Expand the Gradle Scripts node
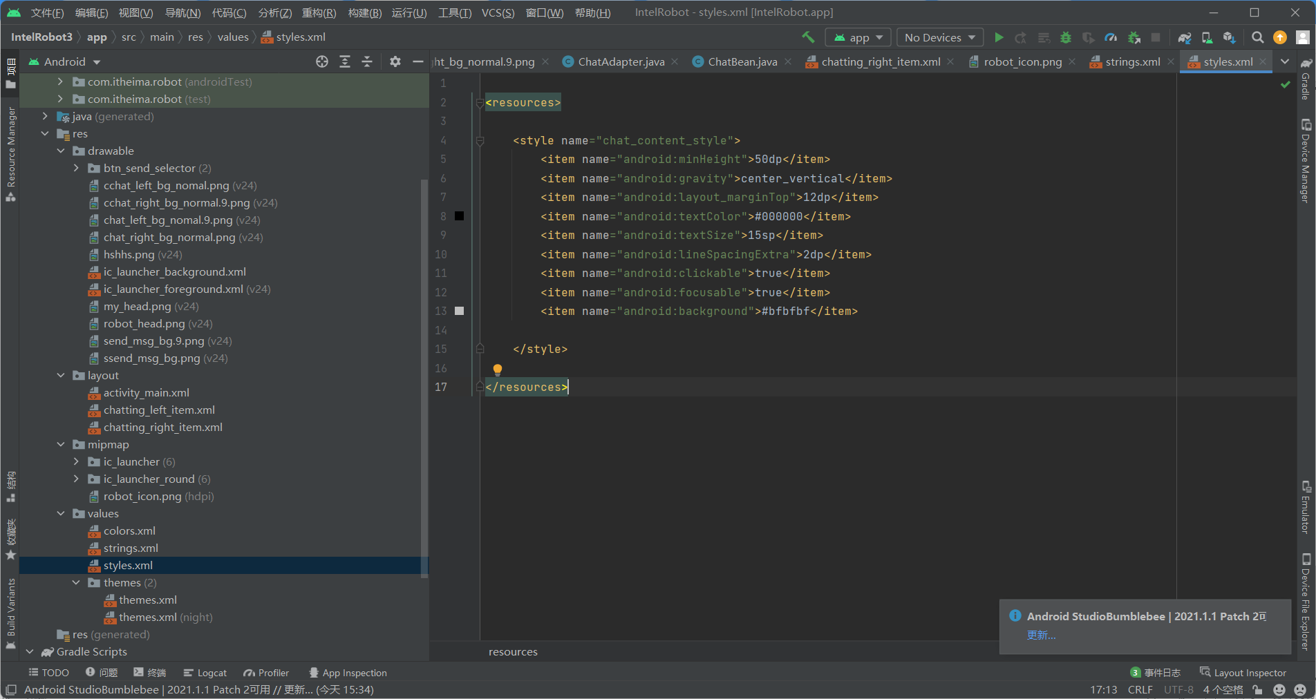Screen dimensions: 1316x699 click(29, 651)
